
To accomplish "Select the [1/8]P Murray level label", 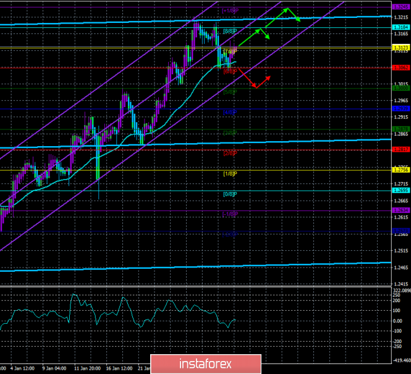I will 230,173.
